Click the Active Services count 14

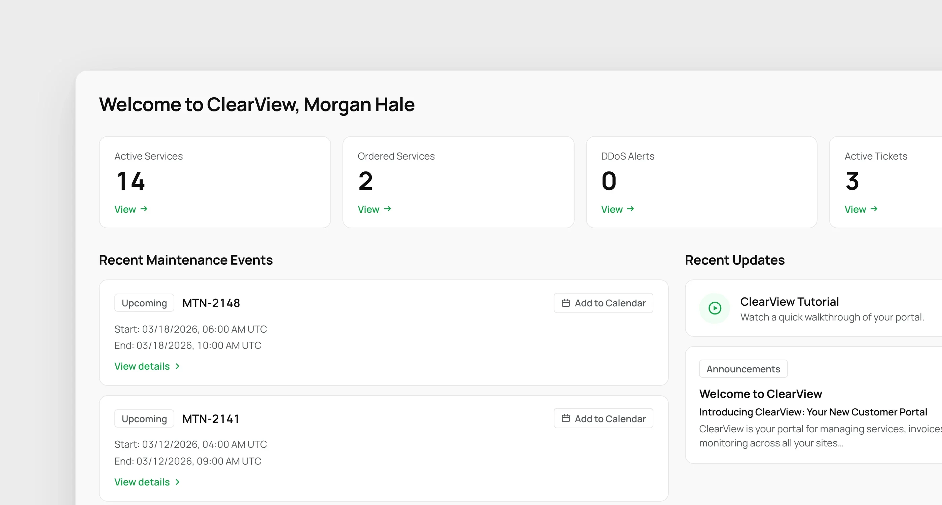point(131,181)
